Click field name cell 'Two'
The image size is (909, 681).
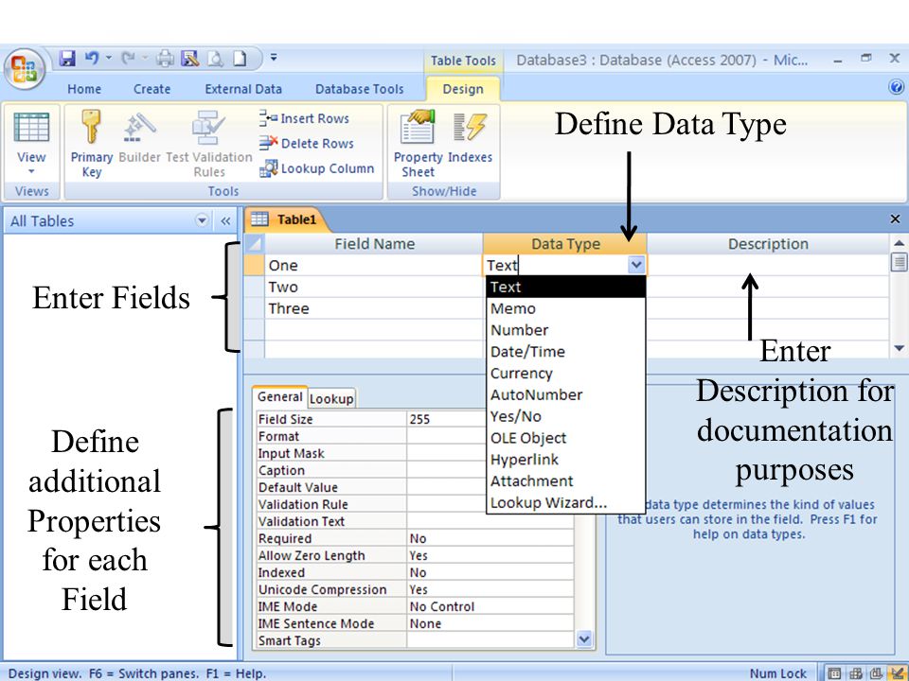pos(373,288)
